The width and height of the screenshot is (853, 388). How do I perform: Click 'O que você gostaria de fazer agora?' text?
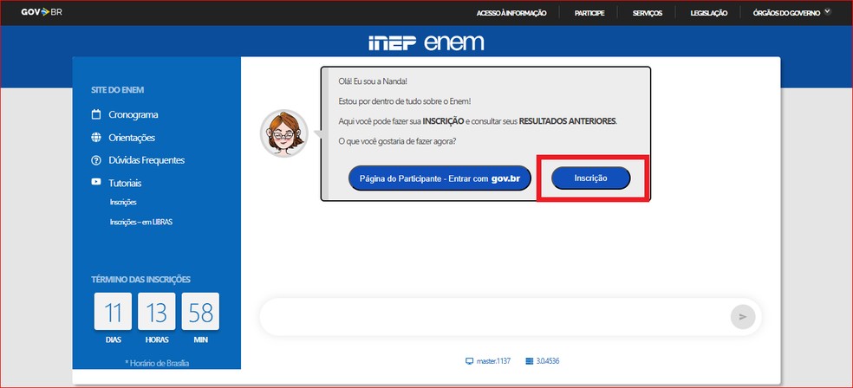pyautogui.click(x=397, y=141)
